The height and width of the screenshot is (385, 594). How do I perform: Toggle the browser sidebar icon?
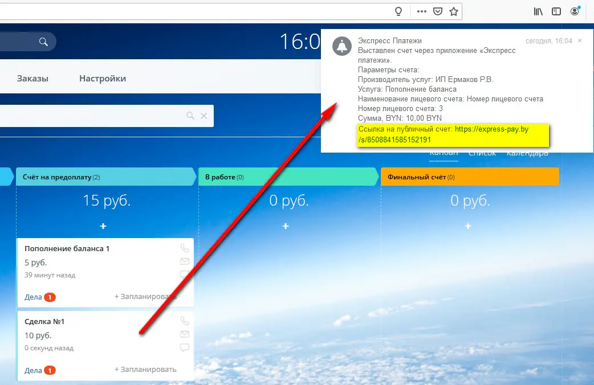click(556, 11)
